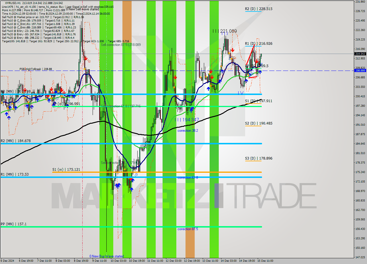Click the '14 Dec 03:00' time axis label
Viewport: 367px width, 264px height.
(x=229, y=261)
